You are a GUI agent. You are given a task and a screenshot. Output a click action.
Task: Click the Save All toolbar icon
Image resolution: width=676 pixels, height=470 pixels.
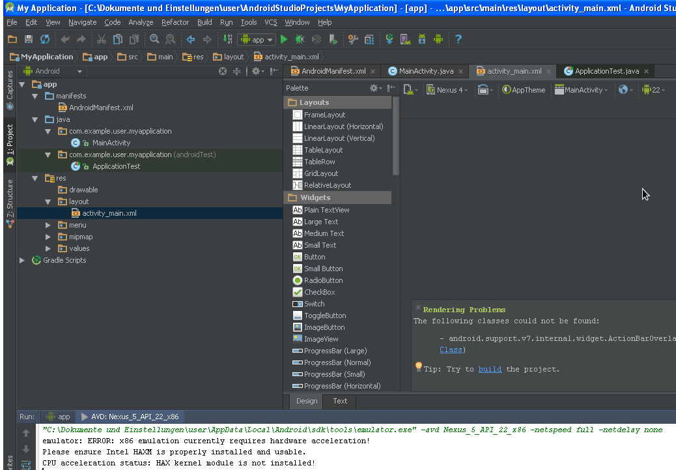click(29, 39)
